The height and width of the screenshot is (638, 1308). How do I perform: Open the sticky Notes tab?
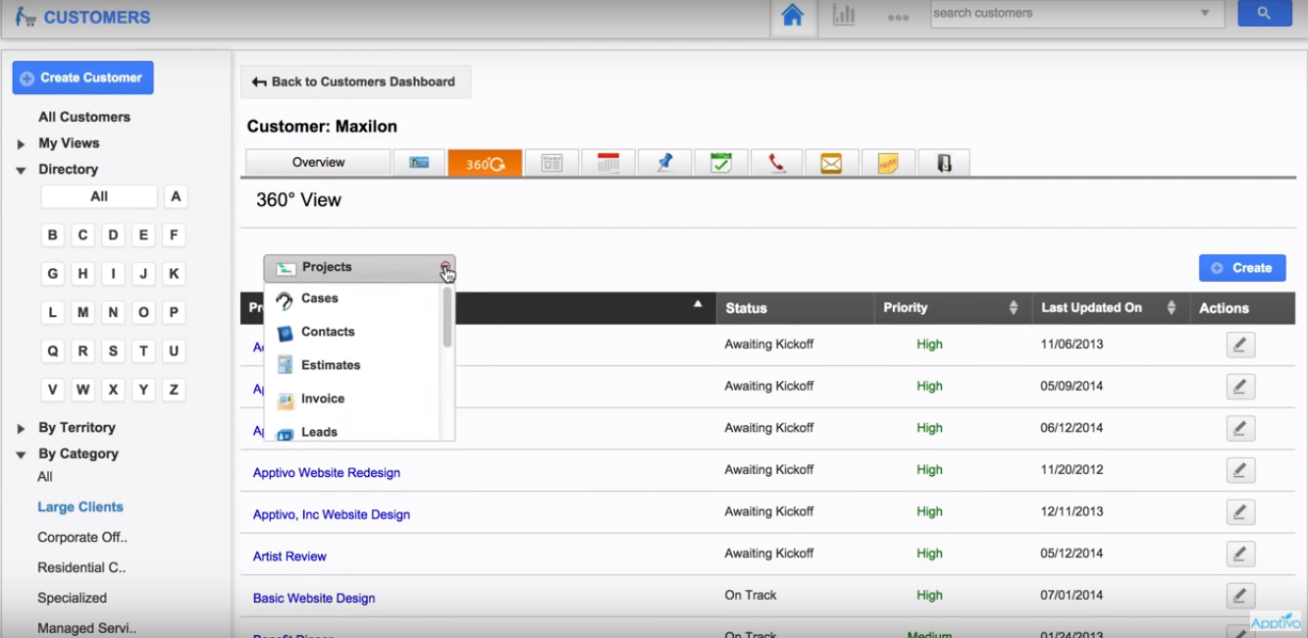point(887,162)
